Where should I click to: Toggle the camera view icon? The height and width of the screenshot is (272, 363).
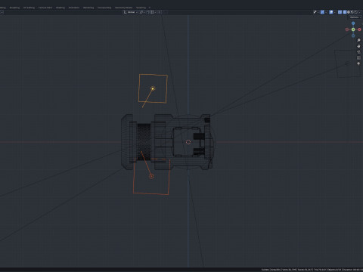358,52
